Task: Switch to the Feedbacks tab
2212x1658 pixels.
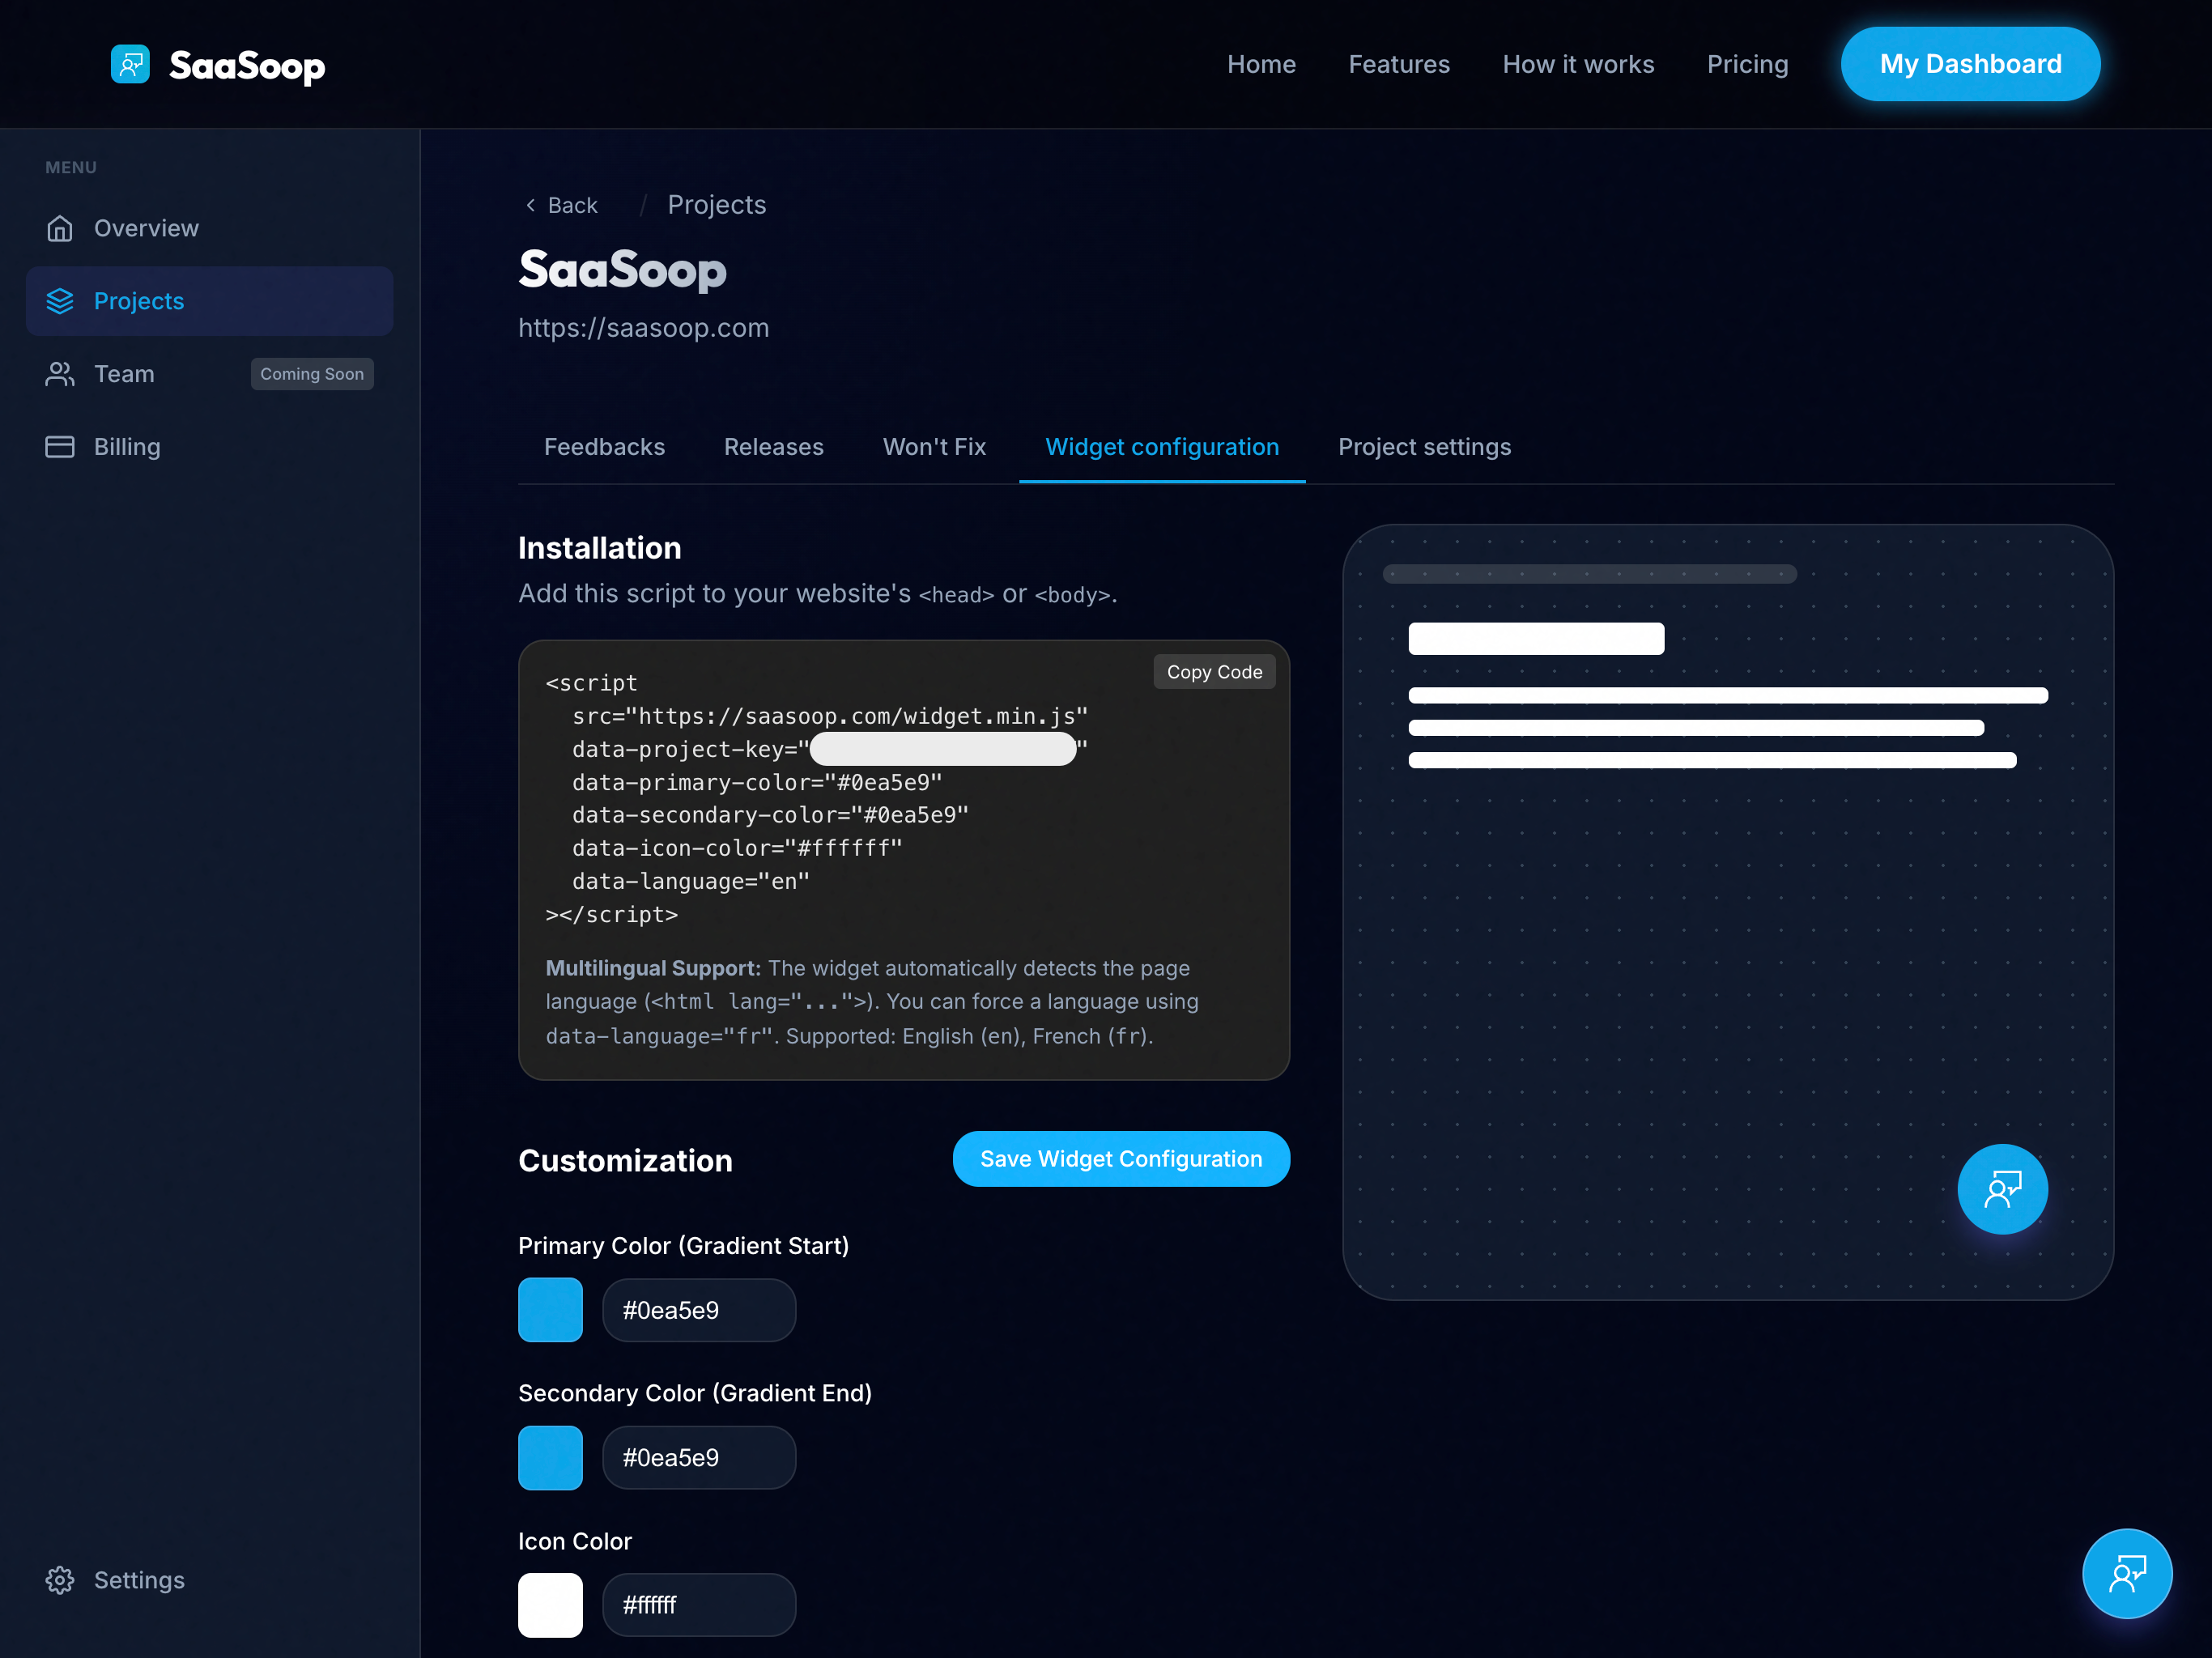Action: click(x=604, y=447)
